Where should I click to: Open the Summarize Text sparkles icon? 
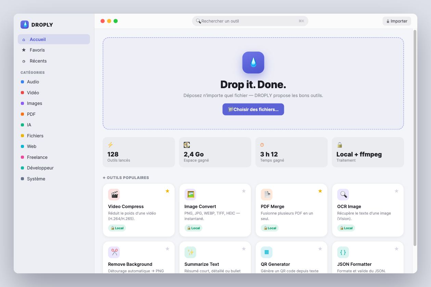(190, 252)
